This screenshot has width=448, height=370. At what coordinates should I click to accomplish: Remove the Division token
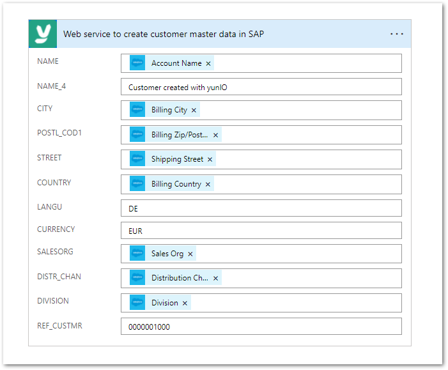click(185, 303)
